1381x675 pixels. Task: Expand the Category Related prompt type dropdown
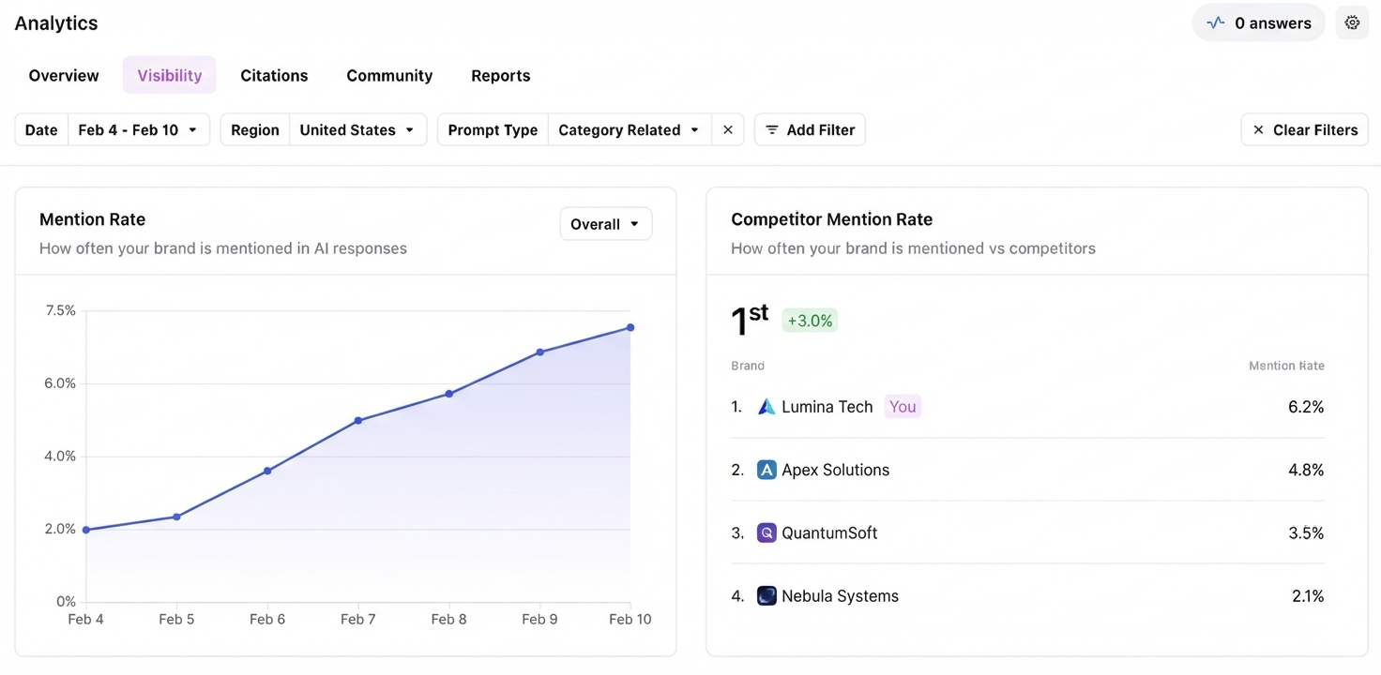point(629,129)
